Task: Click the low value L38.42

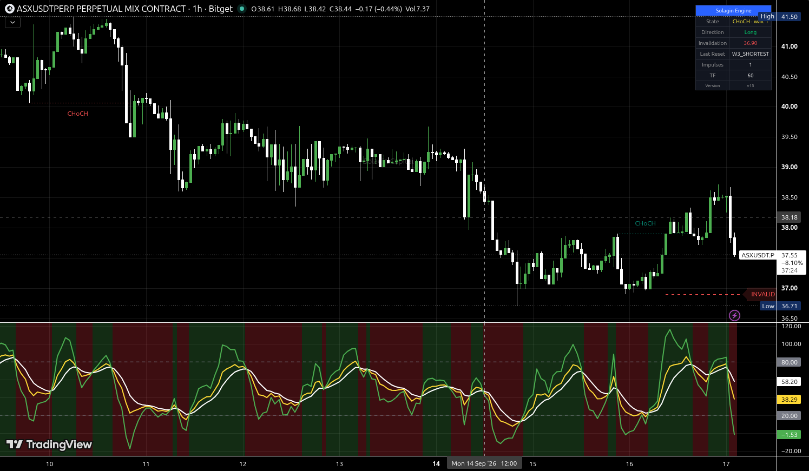Action: pyautogui.click(x=315, y=9)
